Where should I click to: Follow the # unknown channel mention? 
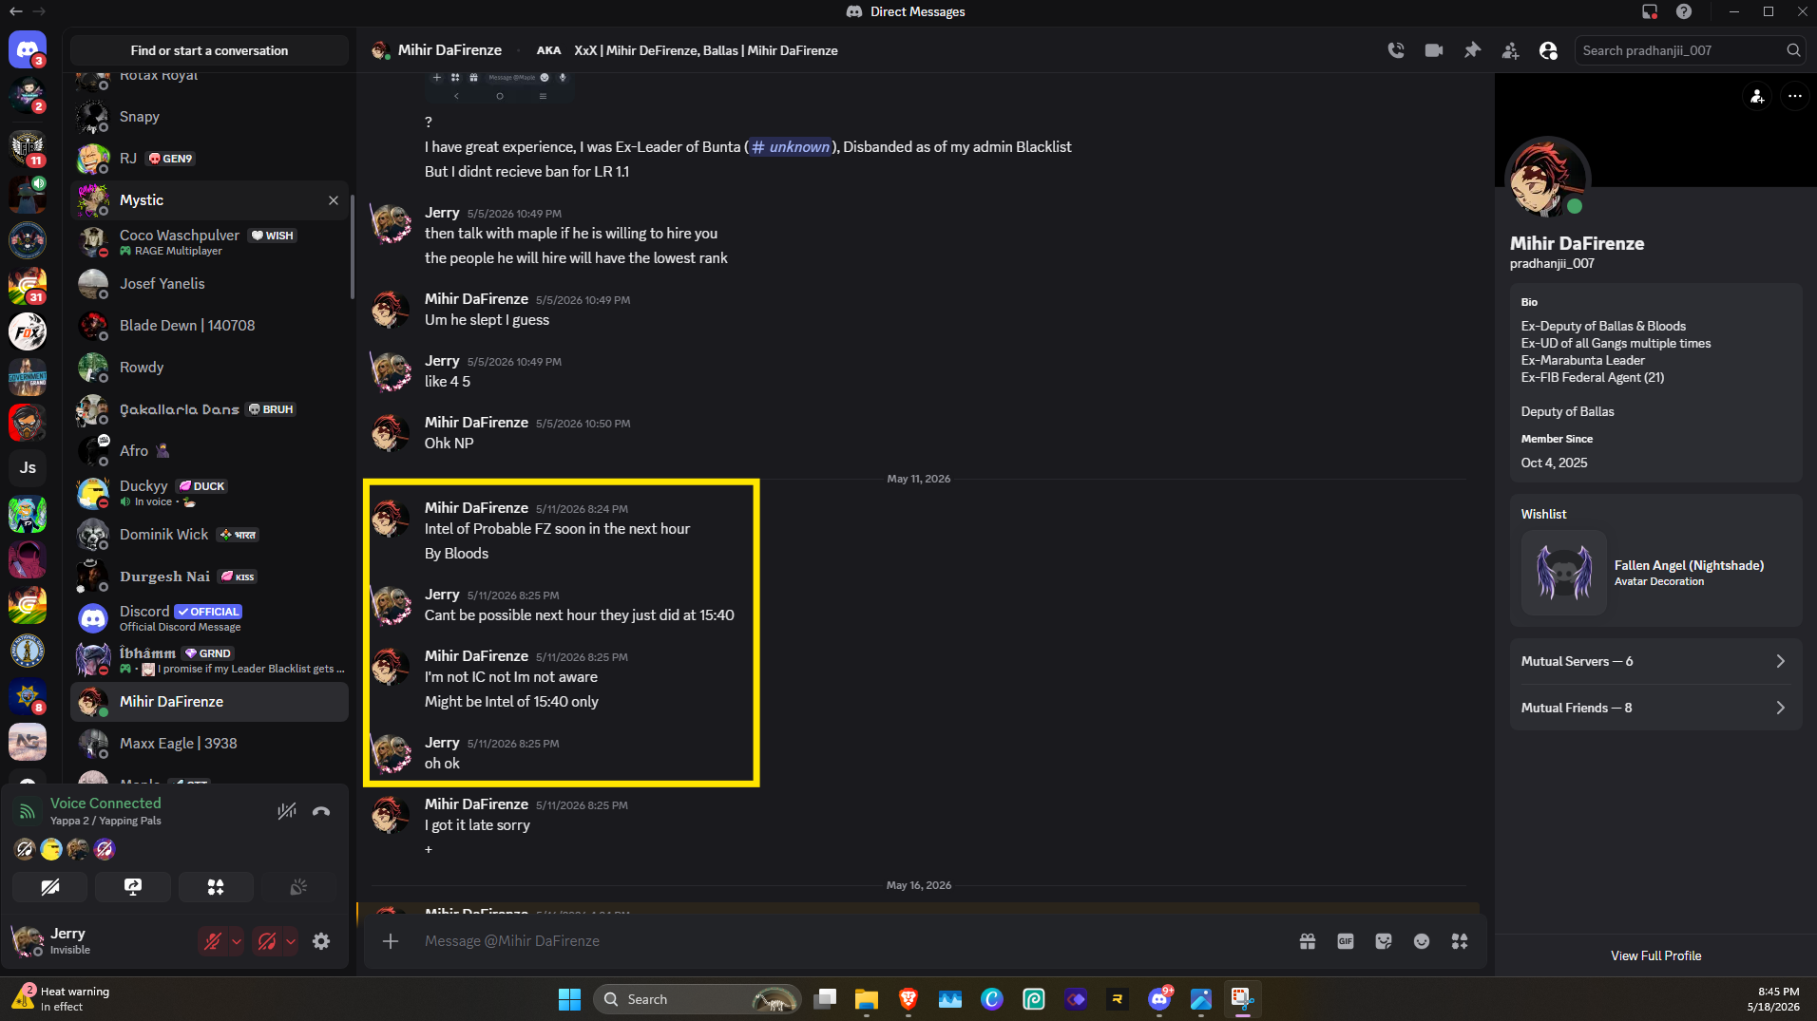[791, 147]
